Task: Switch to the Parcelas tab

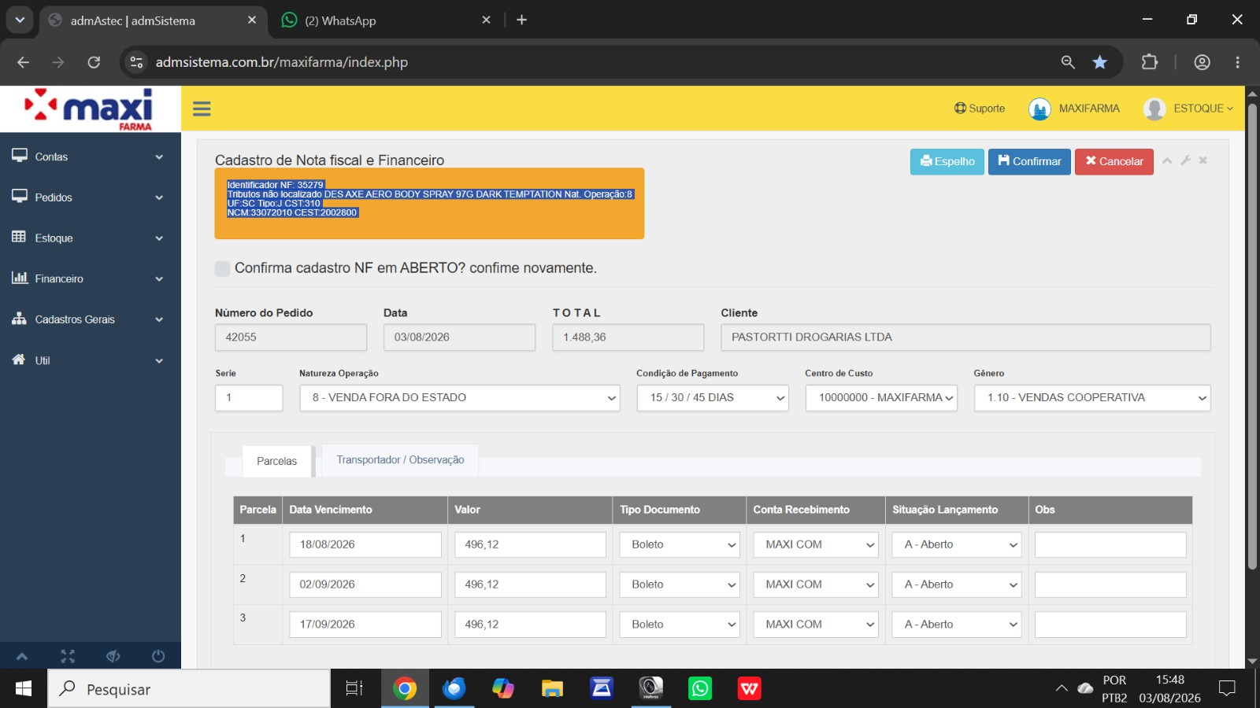Action: (x=276, y=461)
